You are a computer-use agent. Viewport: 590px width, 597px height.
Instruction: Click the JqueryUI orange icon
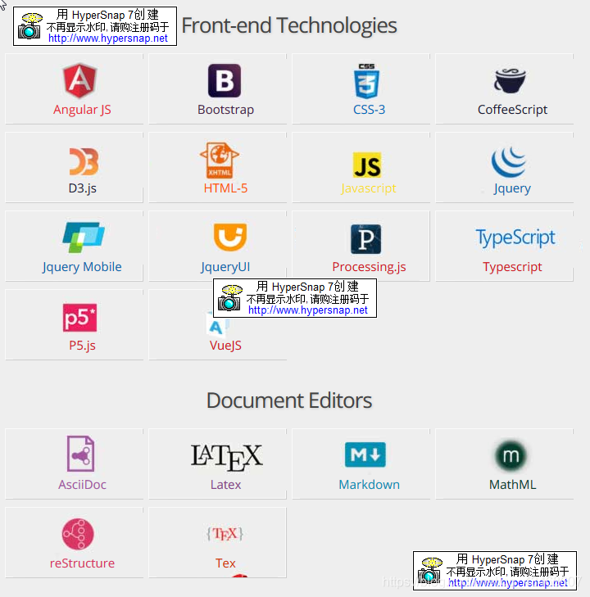click(x=230, y=237)
